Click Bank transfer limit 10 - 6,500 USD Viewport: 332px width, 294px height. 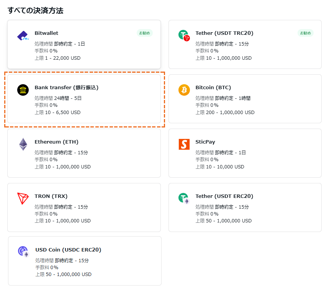click(x=57, y=113)
